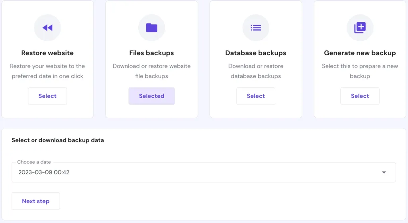Select the Database backups option

tap(256, 96)
